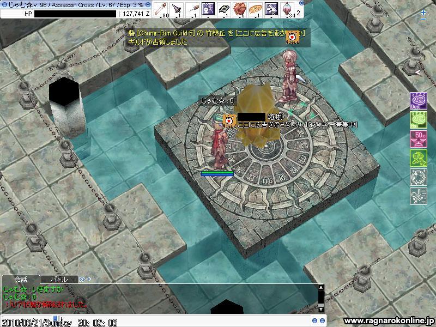This screenshot has height=327, width=436.
Task: Close the hotkey bar with the X button
Action: point(301,3)
